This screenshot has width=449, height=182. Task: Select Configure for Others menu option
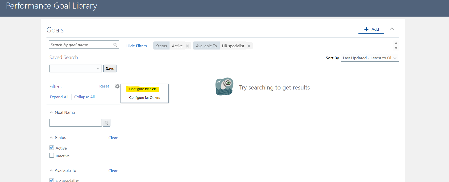tap(145, 98)
